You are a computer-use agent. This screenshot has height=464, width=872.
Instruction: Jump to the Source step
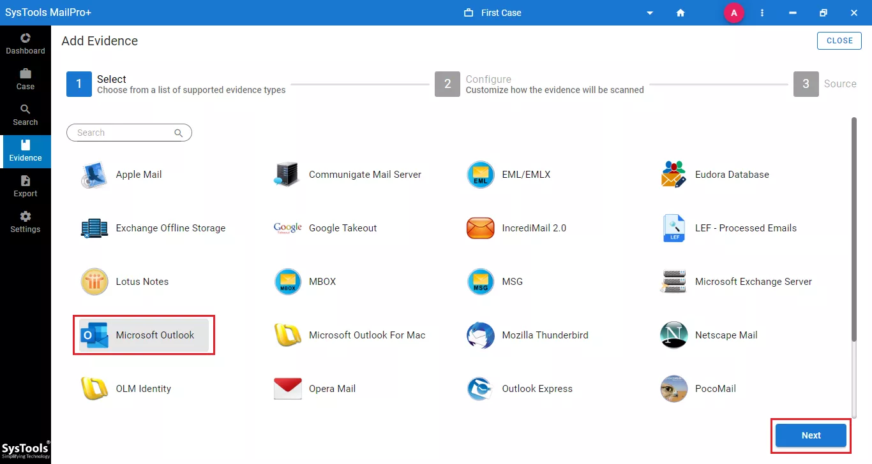806,83
